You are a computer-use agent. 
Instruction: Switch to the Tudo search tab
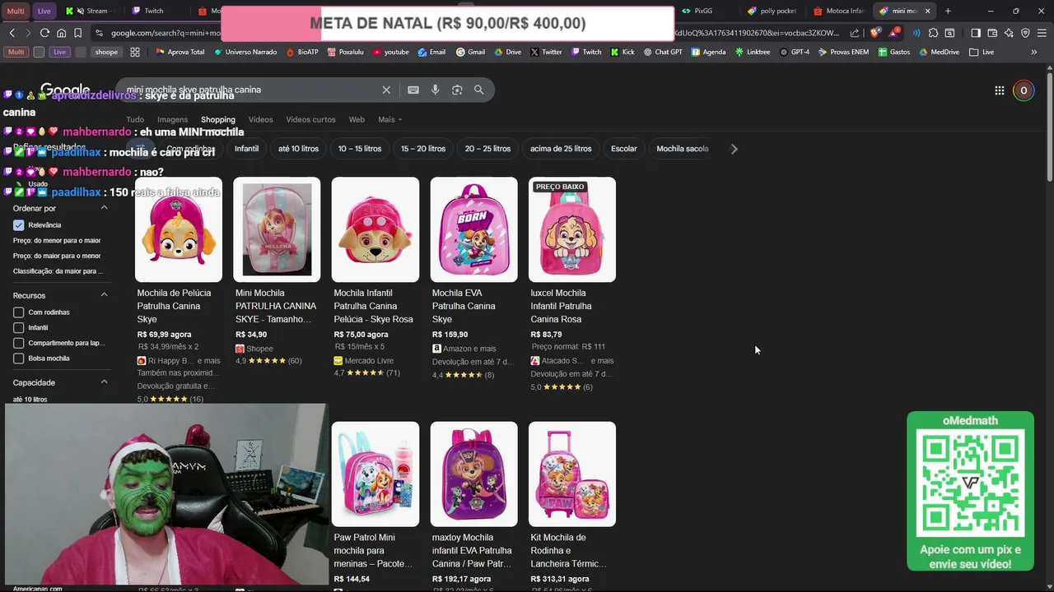pyautogui.click(x=135, y=119)
